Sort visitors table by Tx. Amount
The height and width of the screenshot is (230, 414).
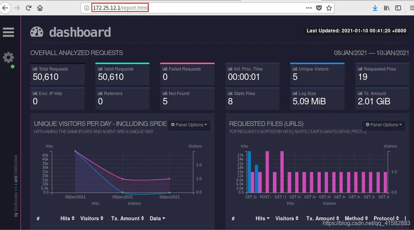pos(127,218)
